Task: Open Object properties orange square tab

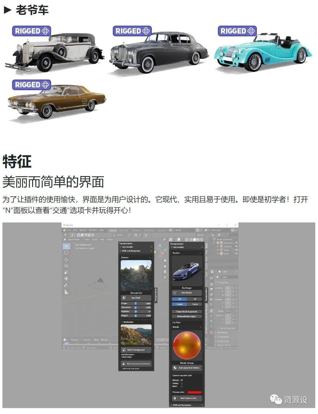Action: point(211,311)
